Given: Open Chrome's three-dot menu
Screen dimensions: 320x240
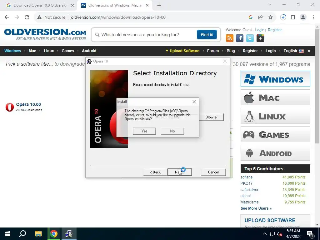Looking at the screenshot, I should 313,17.
